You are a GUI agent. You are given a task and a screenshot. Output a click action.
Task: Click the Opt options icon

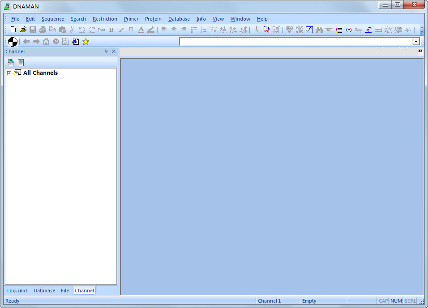[x=407, y=30]
